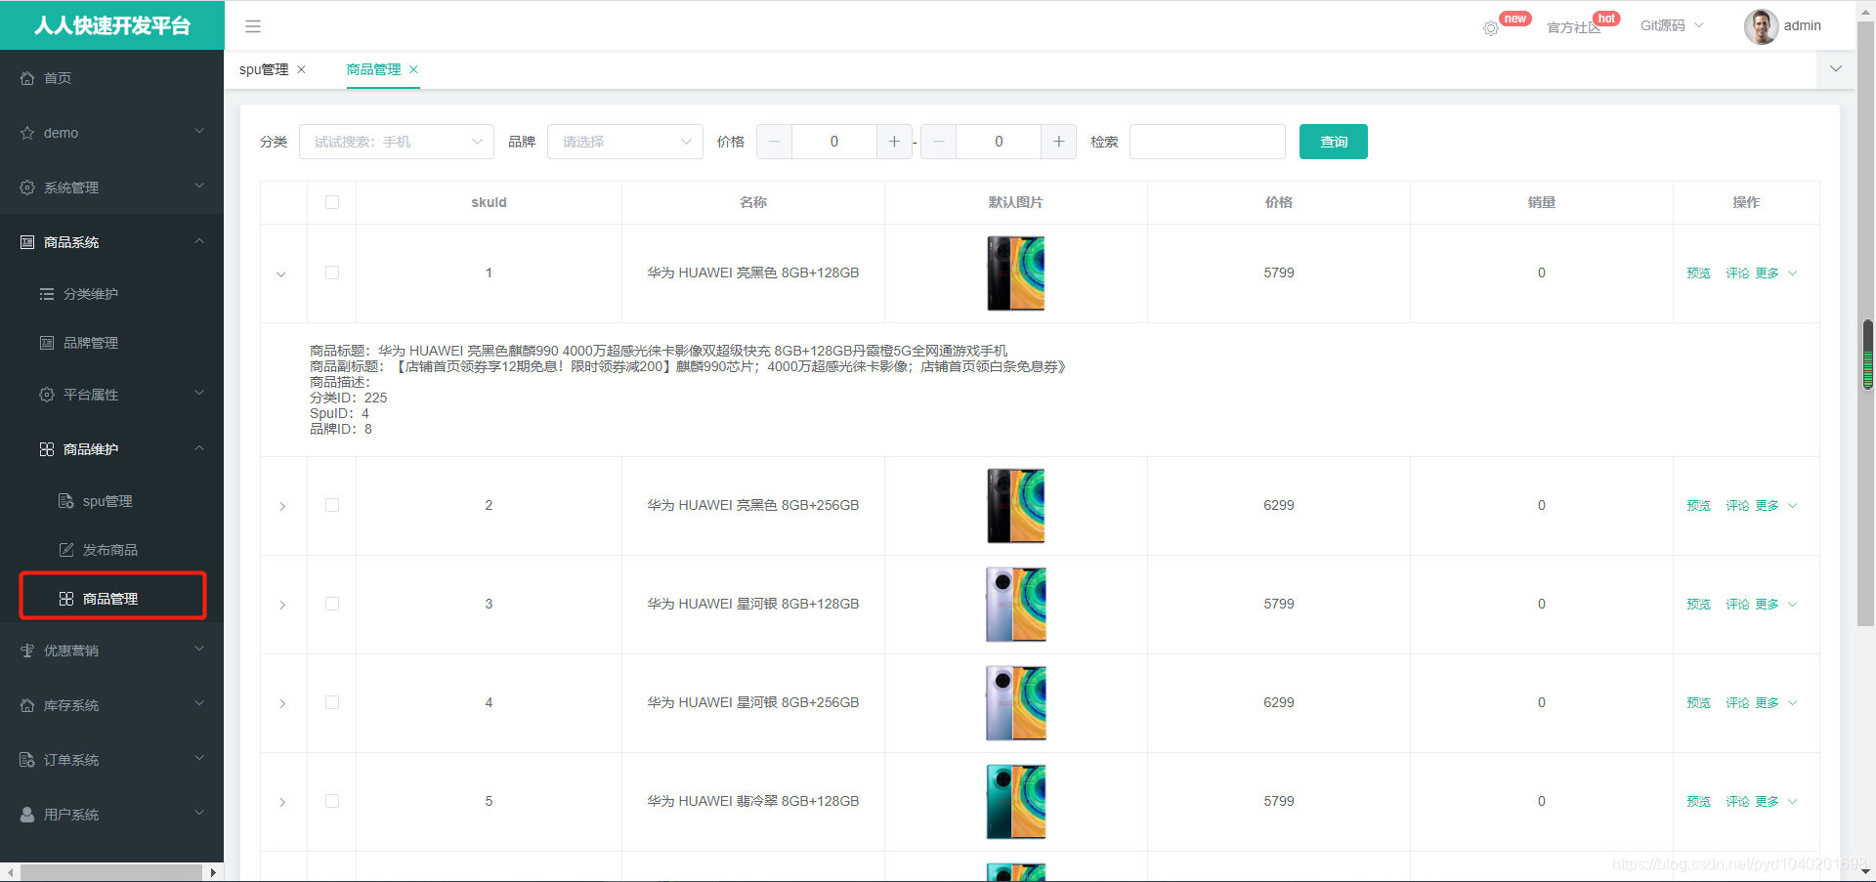
Task: Check the checkbox for skuId 4 row
Action: 332,702
